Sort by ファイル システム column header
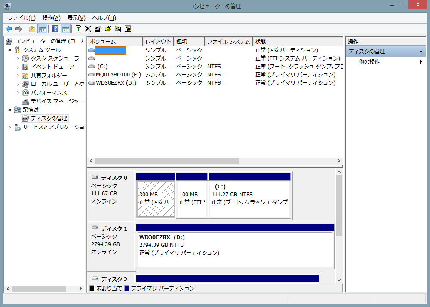Viewport: 430px width, 307px height. tap(228, 42)
